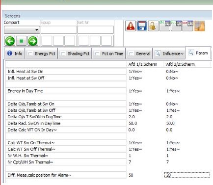Open Calc WT Sw Off Thermal value Afd 2/2
The height and width of the screenshot is (185, 213).
point(173,149)
